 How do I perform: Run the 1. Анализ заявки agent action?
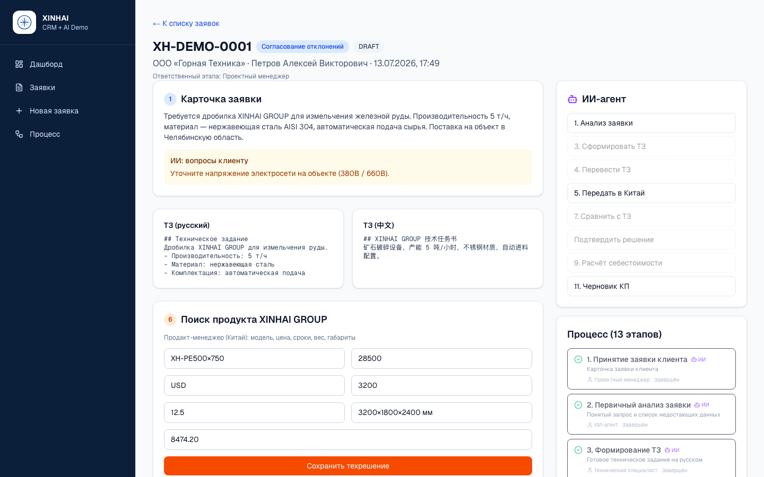651,123
